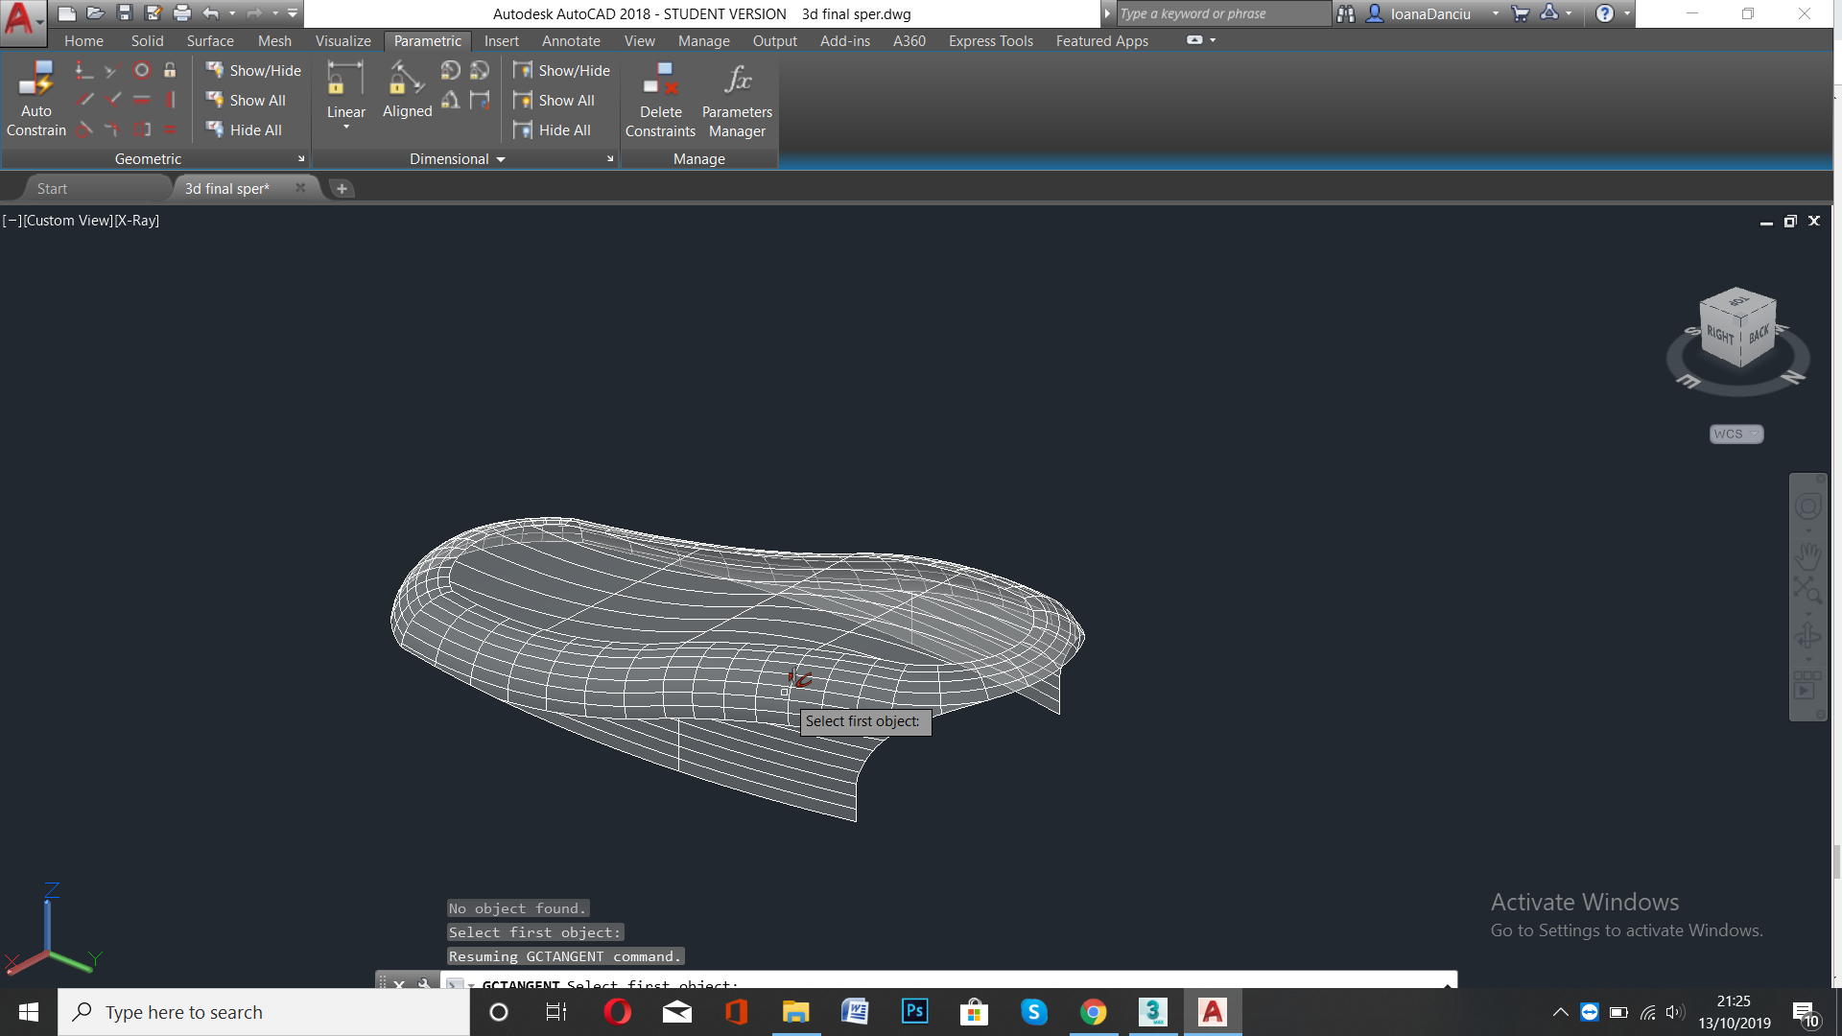
Task: Switch to the Annotate ribbon tab
Action: pos(571,40)
